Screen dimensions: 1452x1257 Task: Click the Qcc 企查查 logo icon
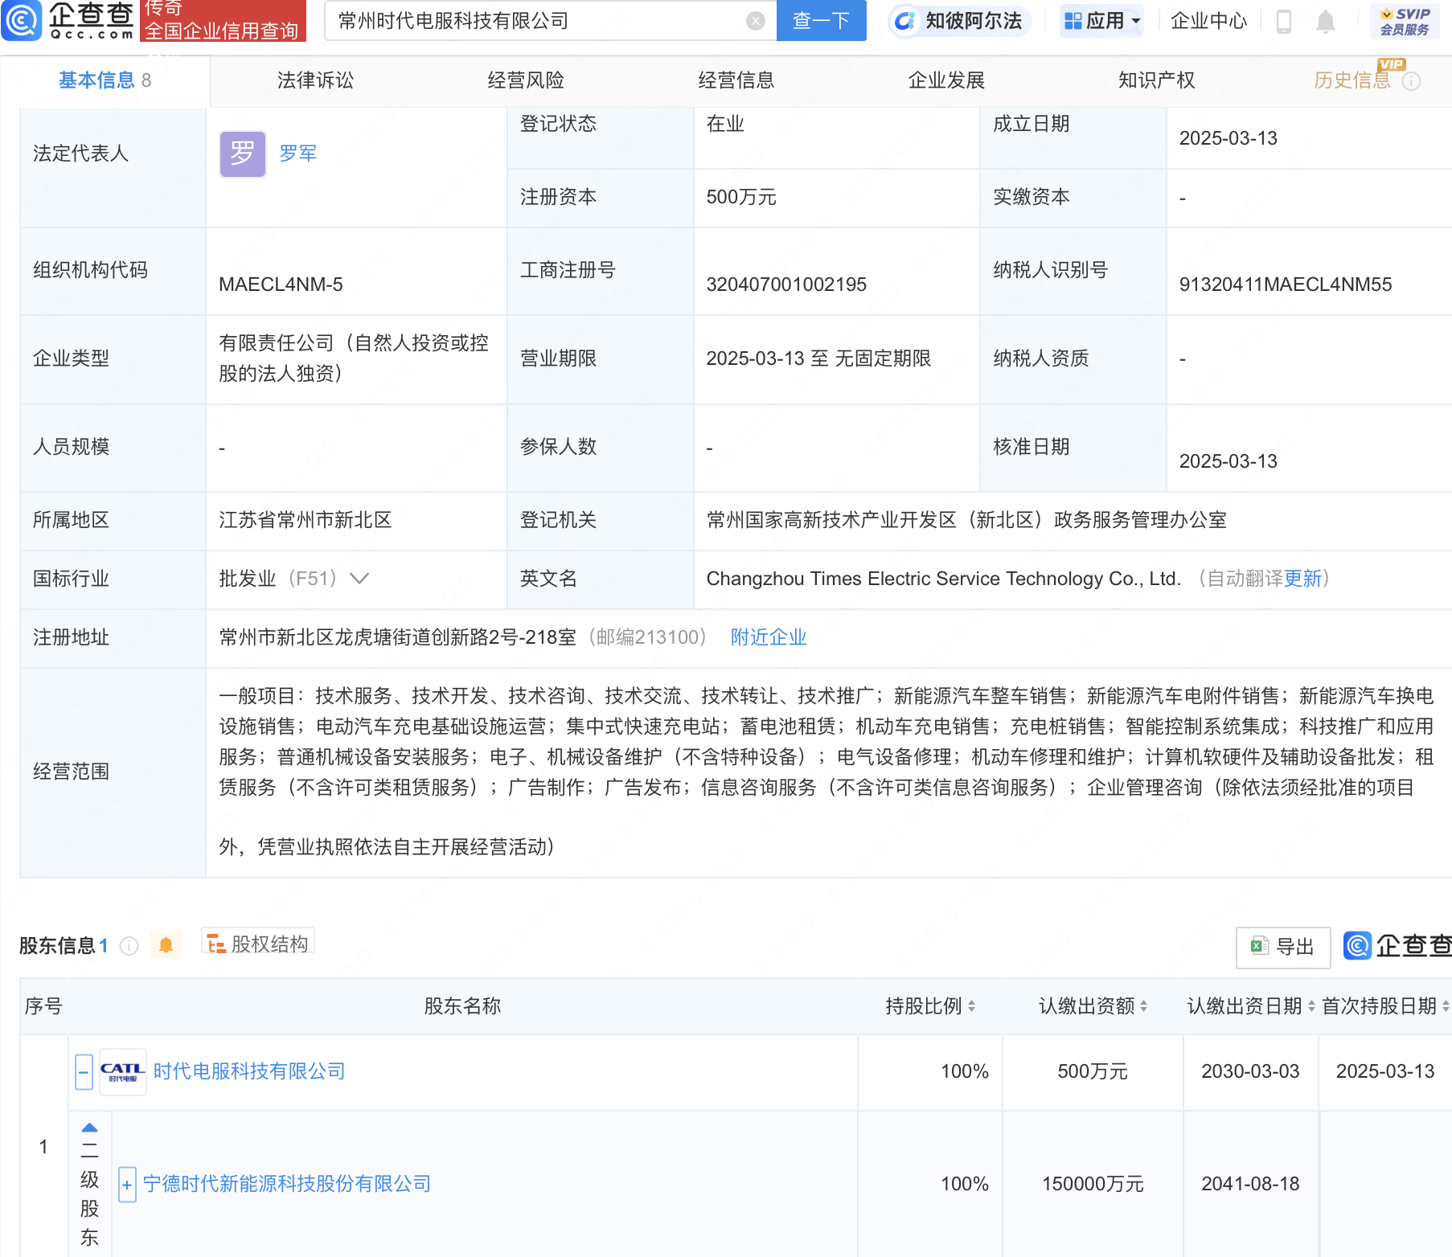click(21, 20)
